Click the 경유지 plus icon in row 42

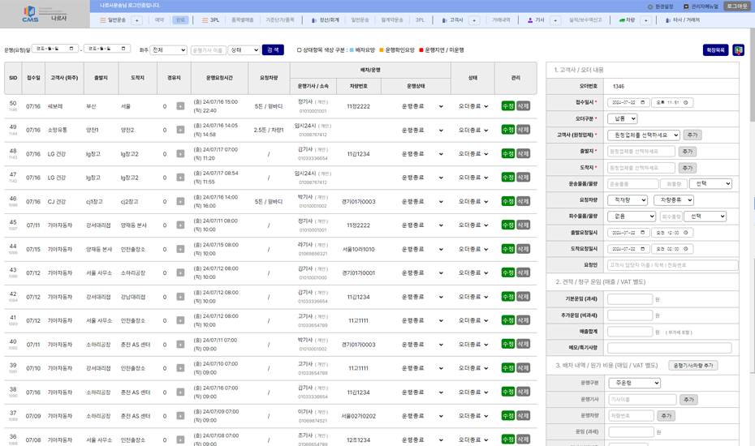click(180, 297)
